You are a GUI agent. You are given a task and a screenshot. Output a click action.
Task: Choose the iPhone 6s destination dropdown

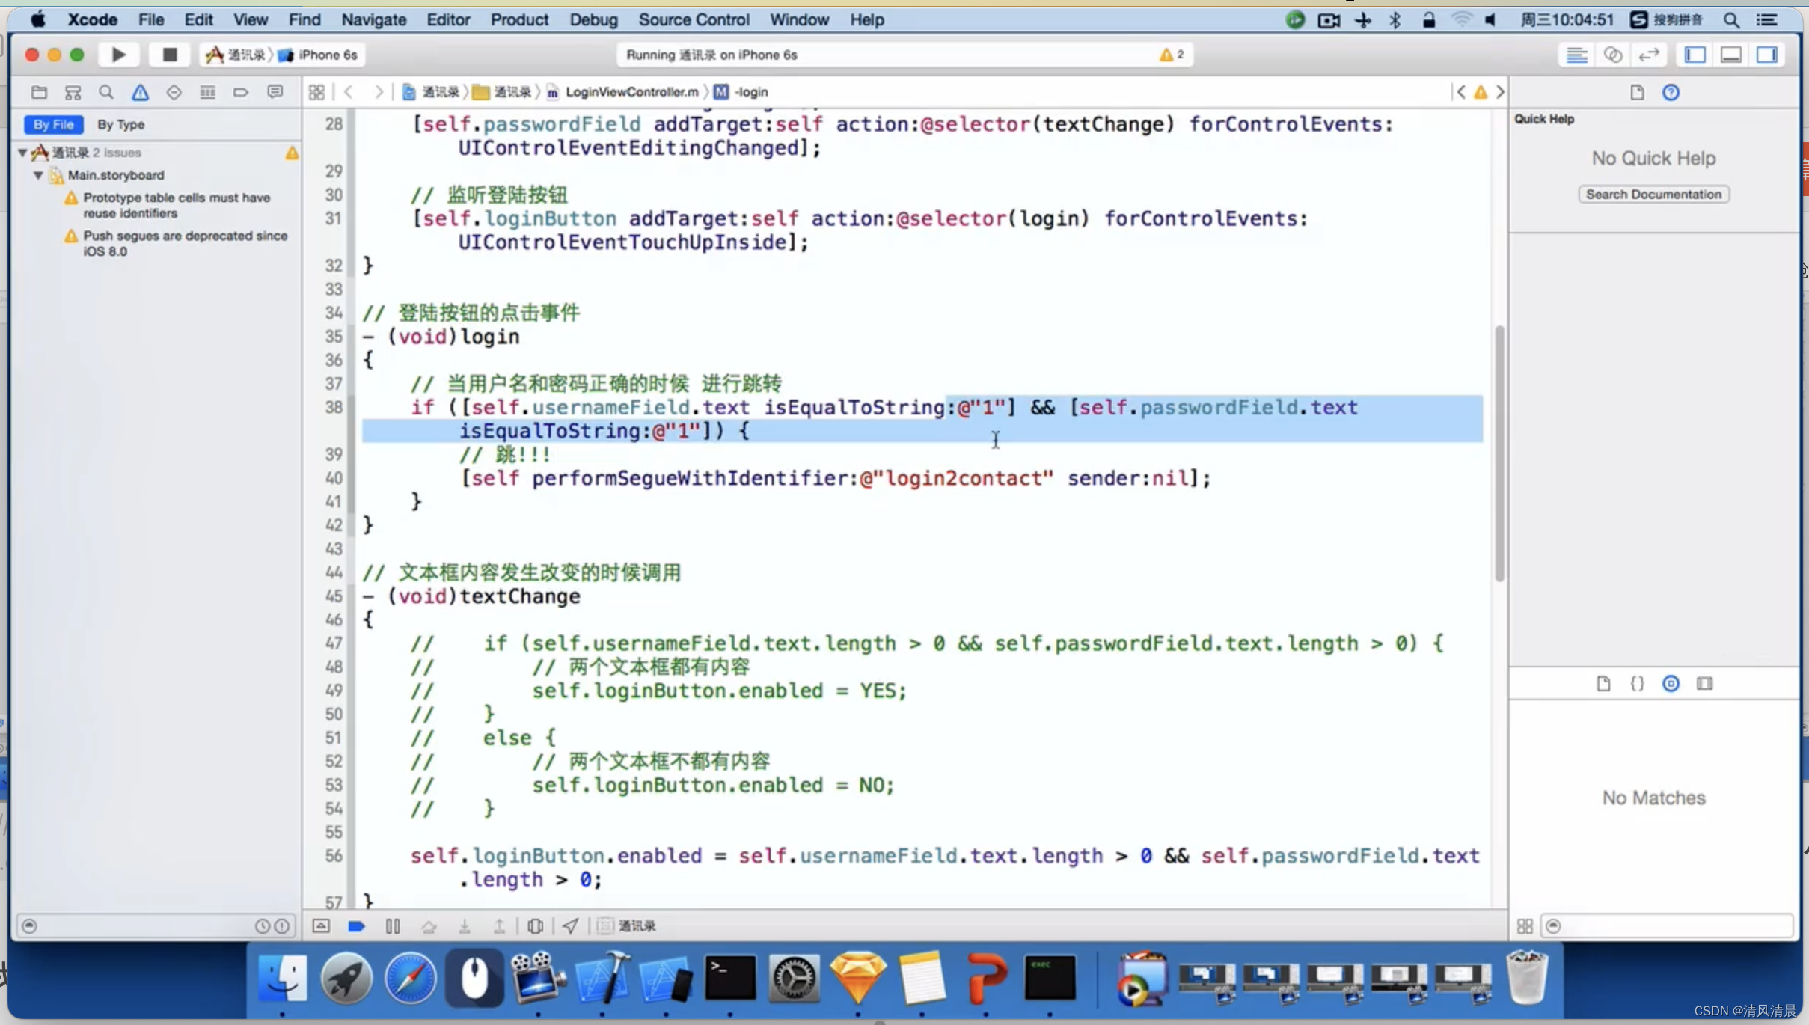319,55
